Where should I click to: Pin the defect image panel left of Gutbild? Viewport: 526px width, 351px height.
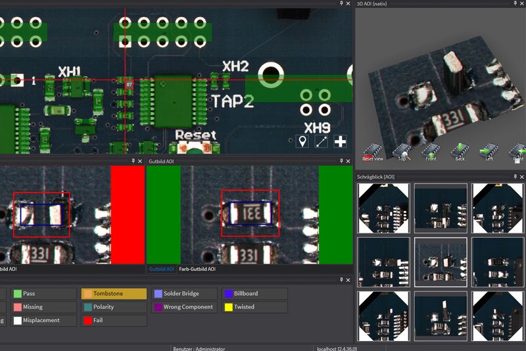coord(133,161)
